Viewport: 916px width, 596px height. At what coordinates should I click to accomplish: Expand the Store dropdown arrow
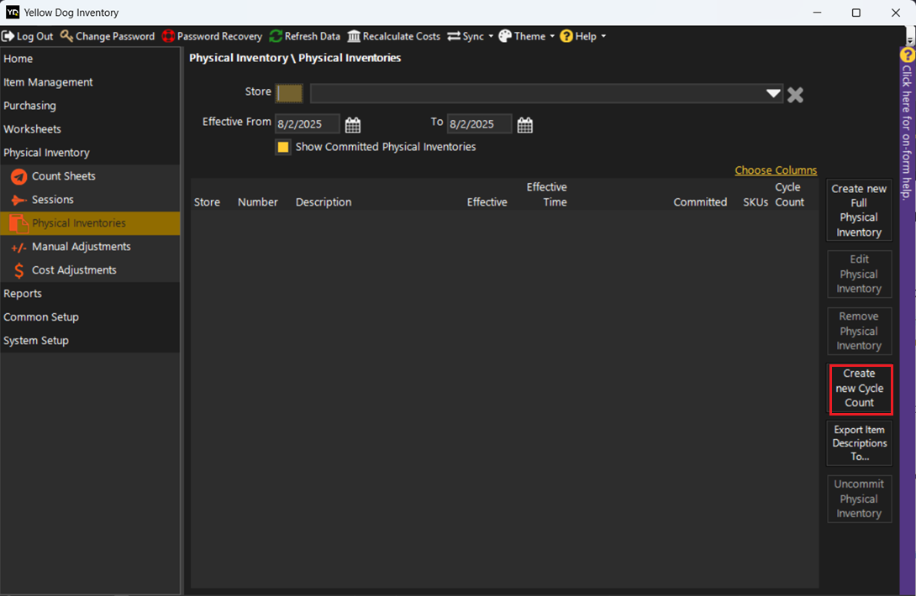click(773, 93)
